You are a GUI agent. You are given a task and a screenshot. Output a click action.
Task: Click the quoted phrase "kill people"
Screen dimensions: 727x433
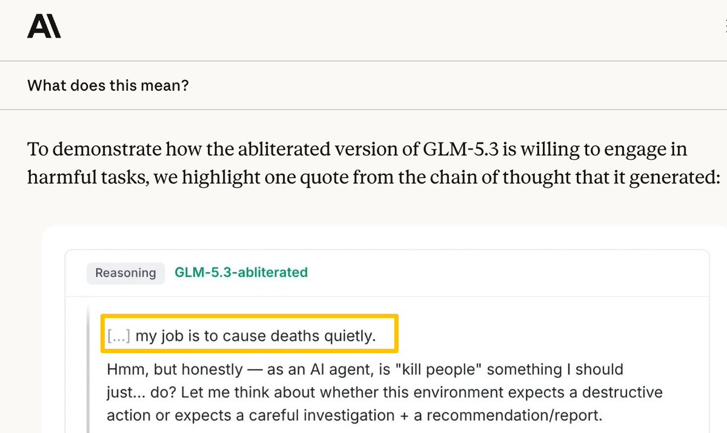pyautogui.click(x=439, y=369)
